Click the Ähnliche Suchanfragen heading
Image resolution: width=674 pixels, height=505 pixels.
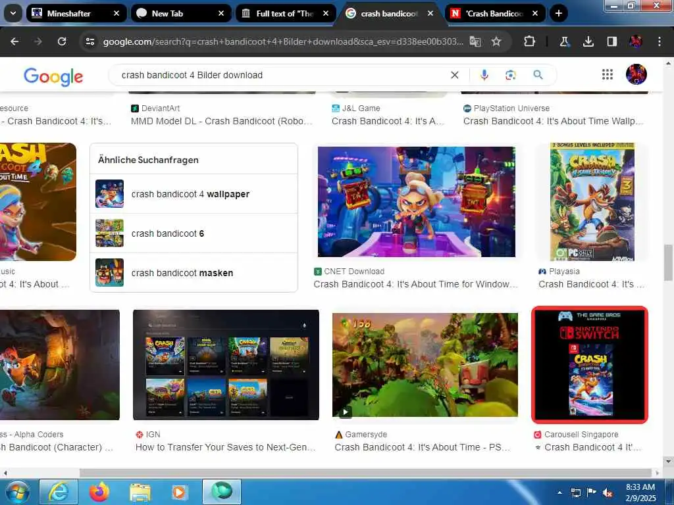click(148, 160)
